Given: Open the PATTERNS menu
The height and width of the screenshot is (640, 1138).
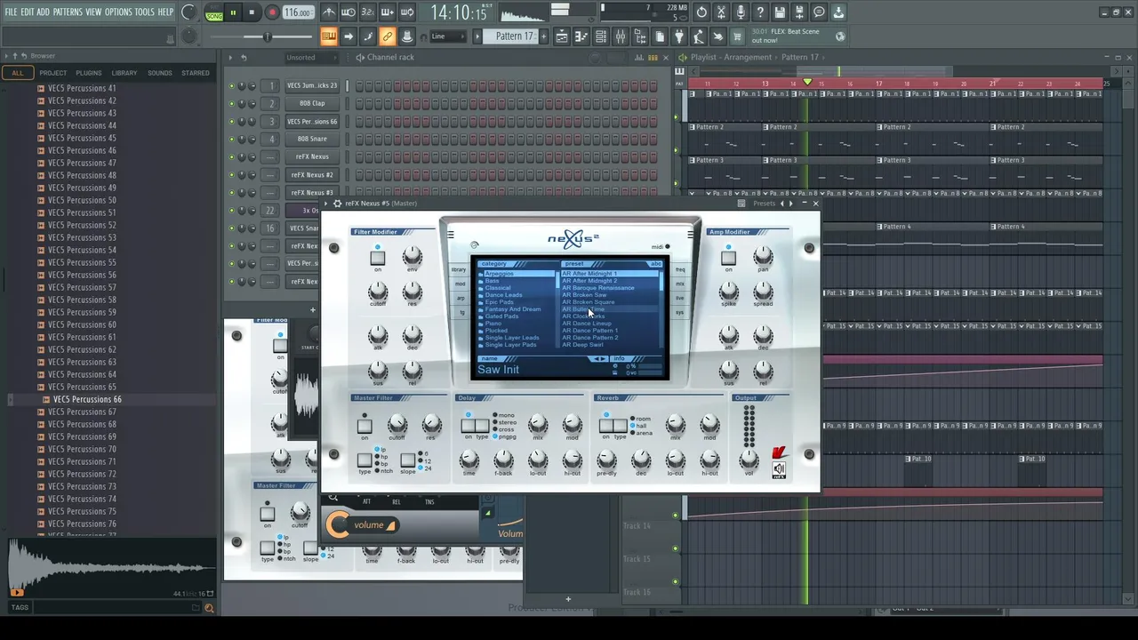Looking at the screenshot, I should click(x=68, y=12).
